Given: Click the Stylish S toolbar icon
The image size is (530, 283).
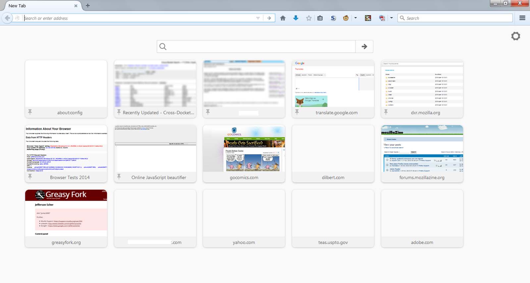Looking at the screenshot, I should pos(333,18).
